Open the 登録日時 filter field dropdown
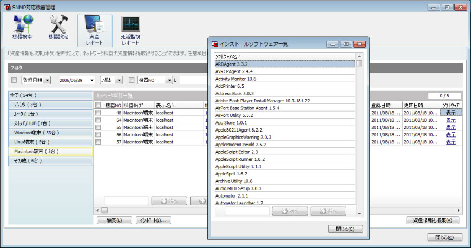471x248 pixels. click(47, 80)
